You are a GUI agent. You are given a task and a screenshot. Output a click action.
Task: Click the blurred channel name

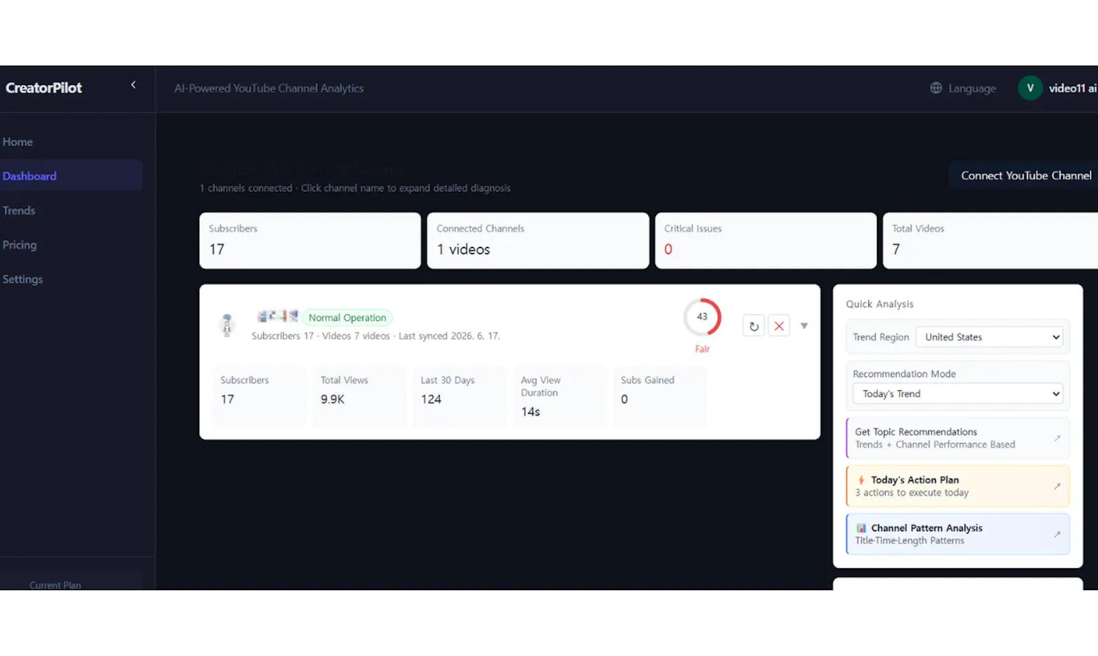278,316
